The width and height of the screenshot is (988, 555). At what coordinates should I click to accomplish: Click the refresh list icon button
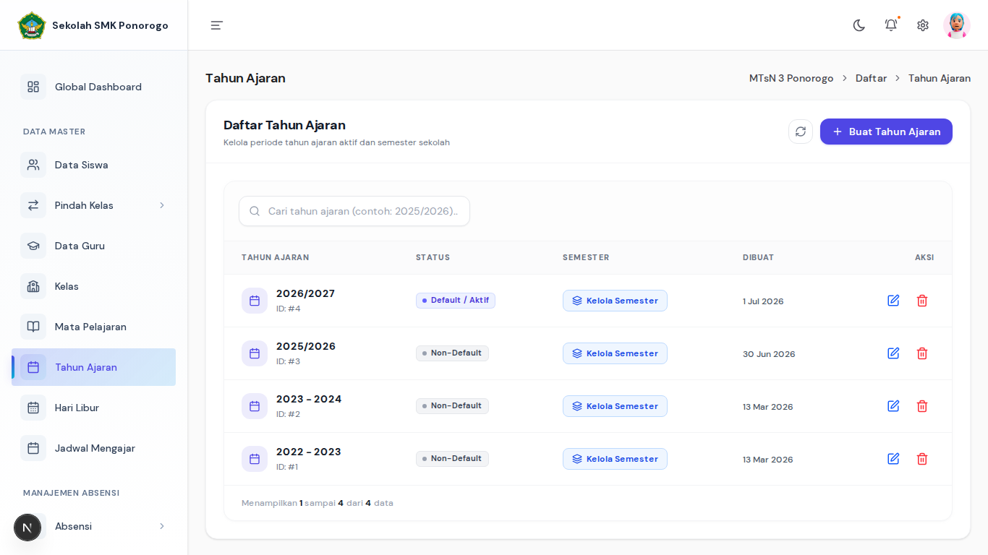(801, 132)
